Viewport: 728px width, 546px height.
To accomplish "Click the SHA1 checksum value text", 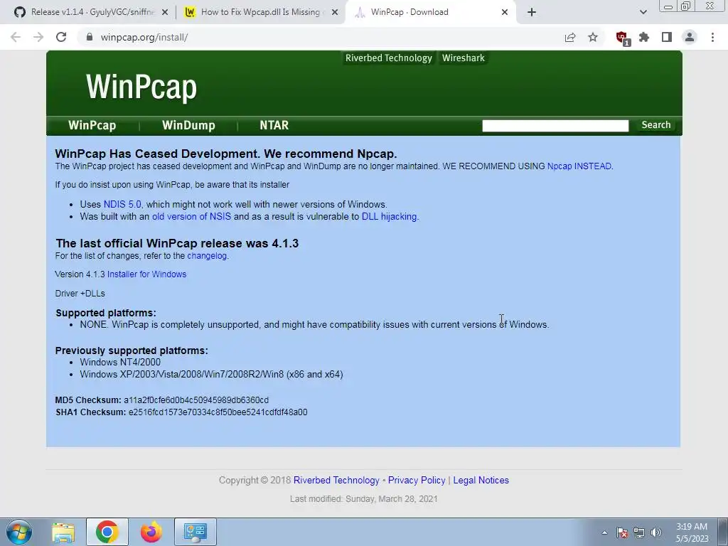I will (218, 412).
